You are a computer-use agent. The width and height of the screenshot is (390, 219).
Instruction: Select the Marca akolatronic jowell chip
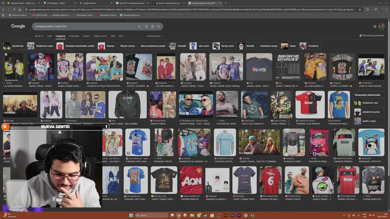click(x=153, y=46)
